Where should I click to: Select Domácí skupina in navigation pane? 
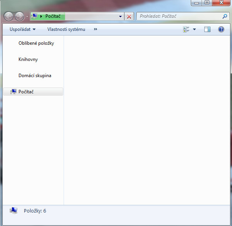[35, 76]
